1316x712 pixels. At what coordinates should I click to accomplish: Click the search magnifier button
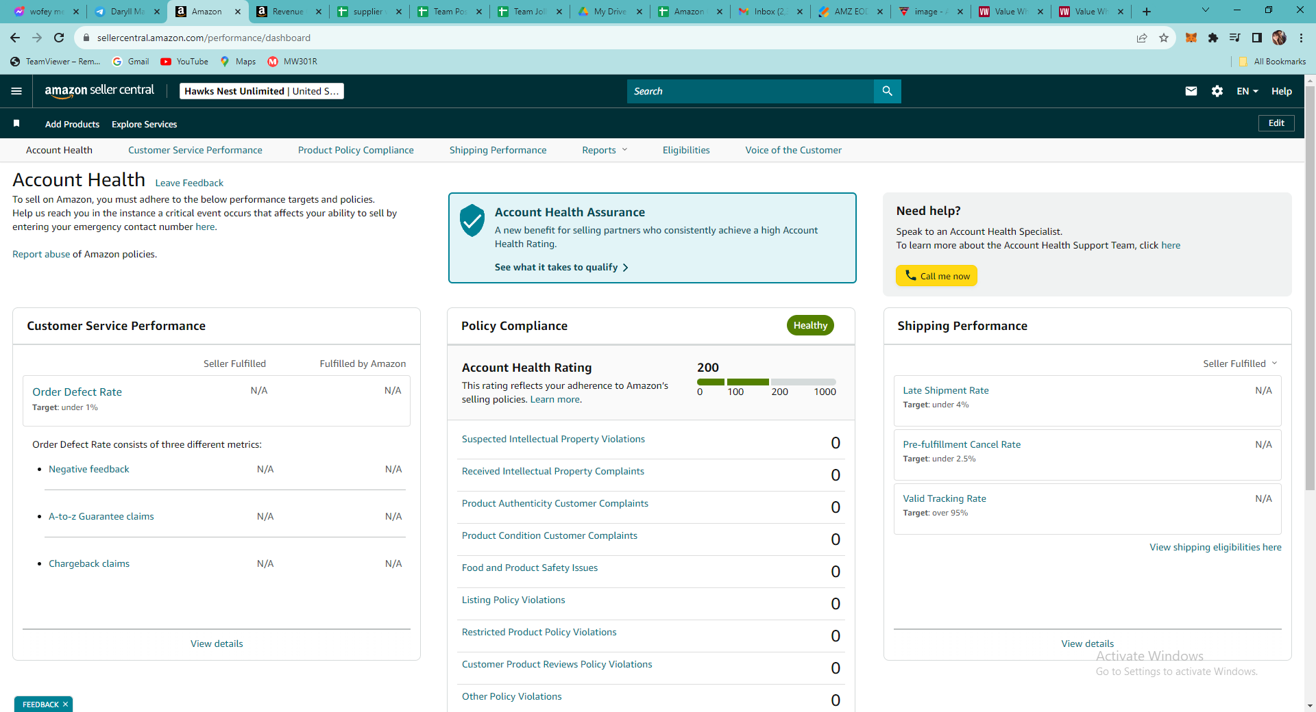(887, 91)
